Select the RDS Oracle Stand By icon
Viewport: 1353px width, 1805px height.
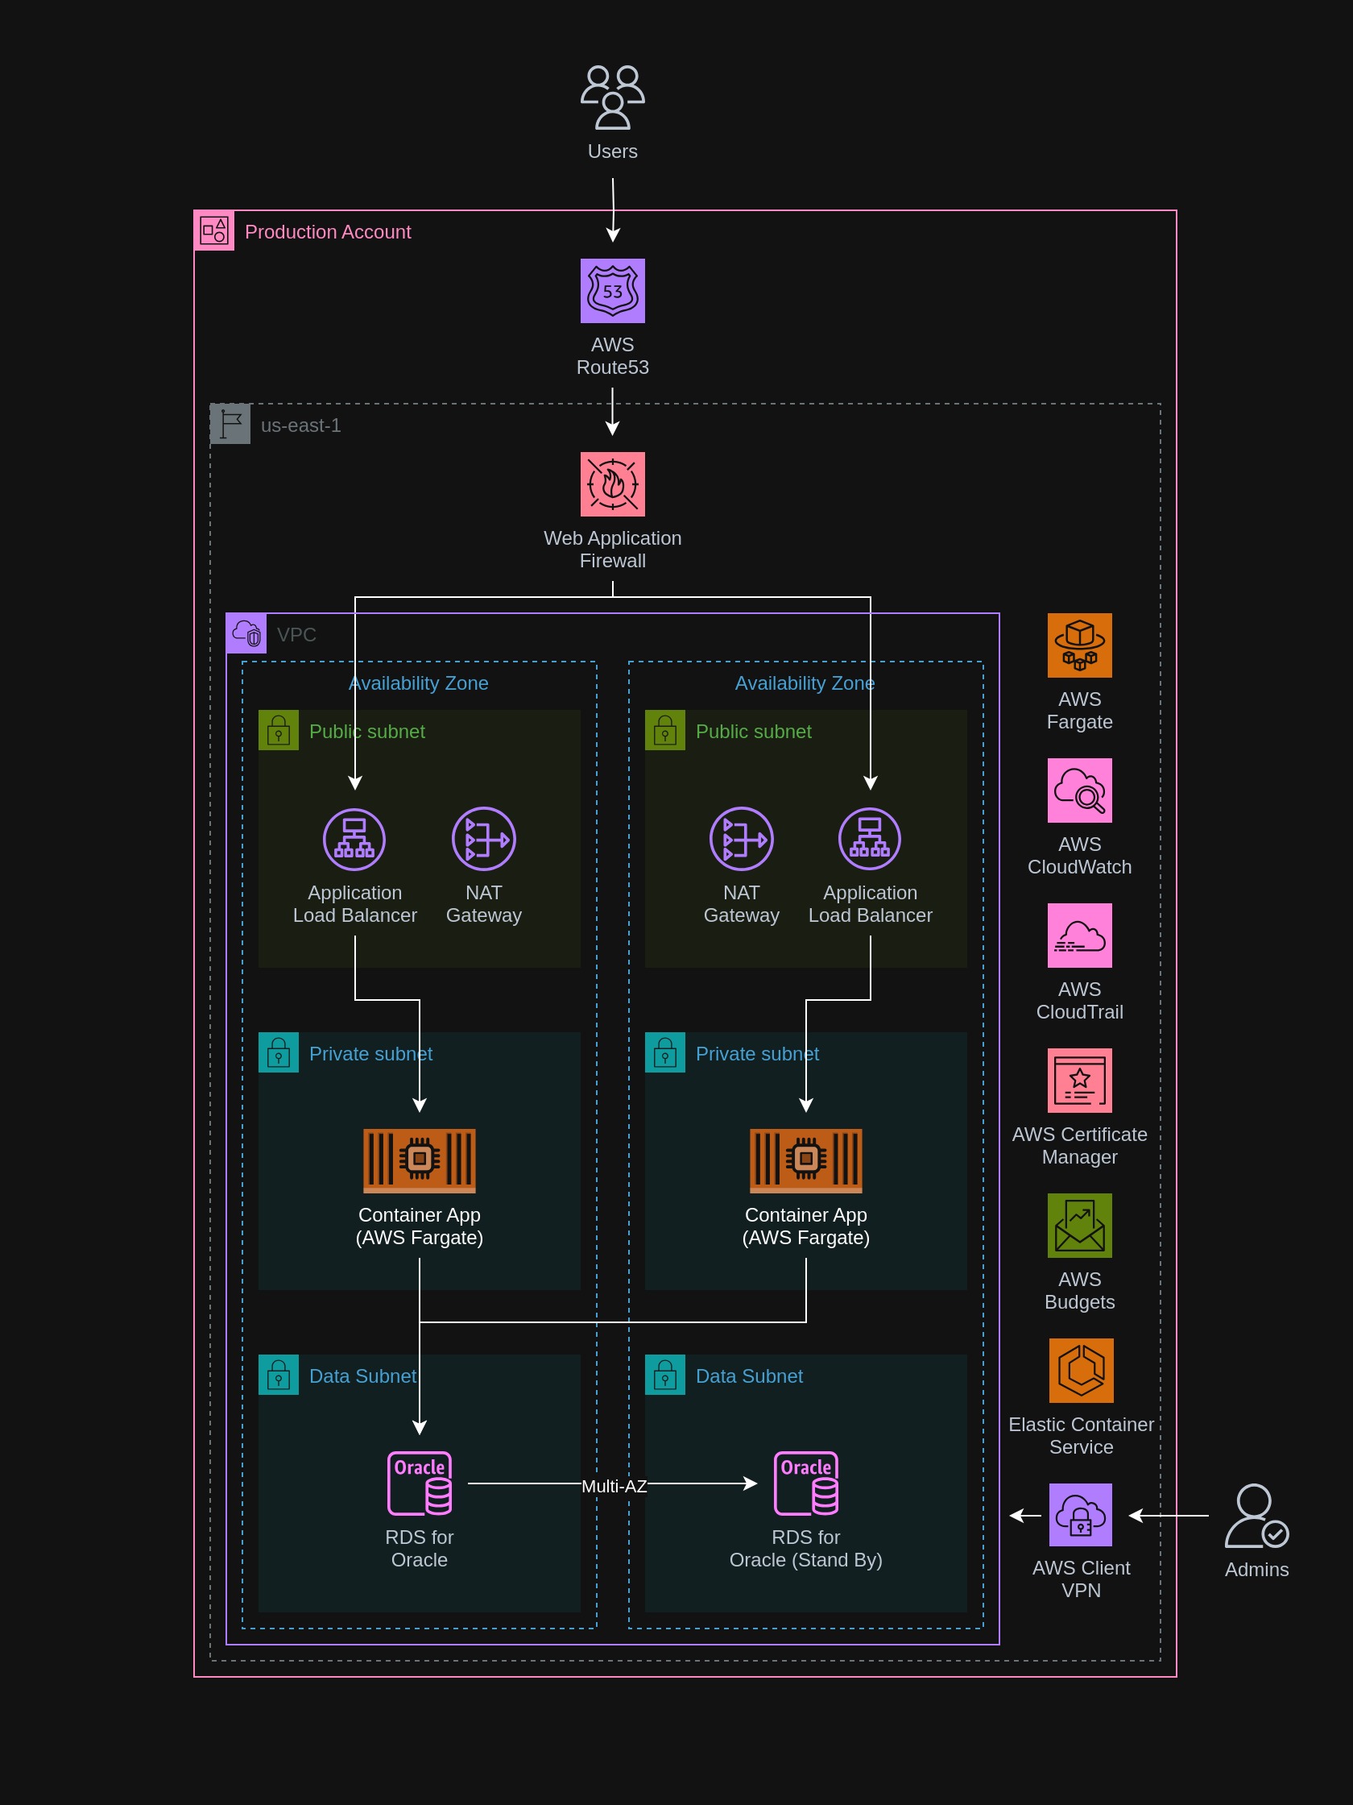click(x=806, y=1483)
